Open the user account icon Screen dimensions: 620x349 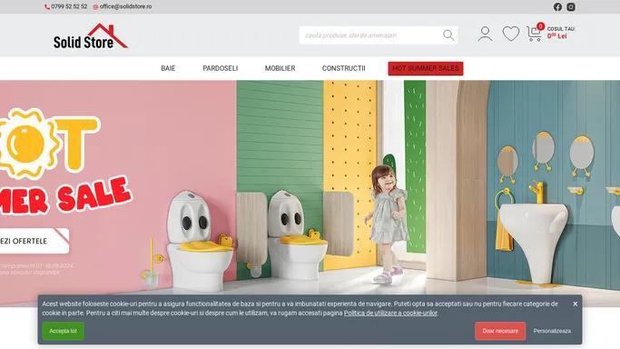point(485,34)
